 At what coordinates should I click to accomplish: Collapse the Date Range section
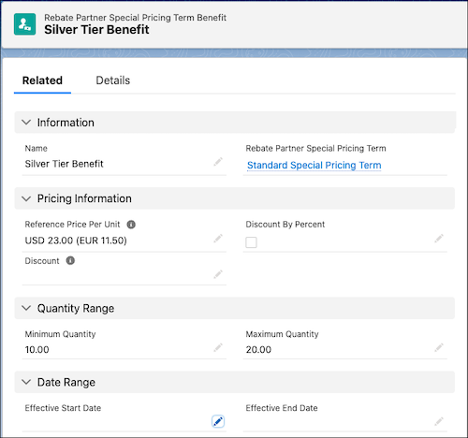click(x=26, y=382)
